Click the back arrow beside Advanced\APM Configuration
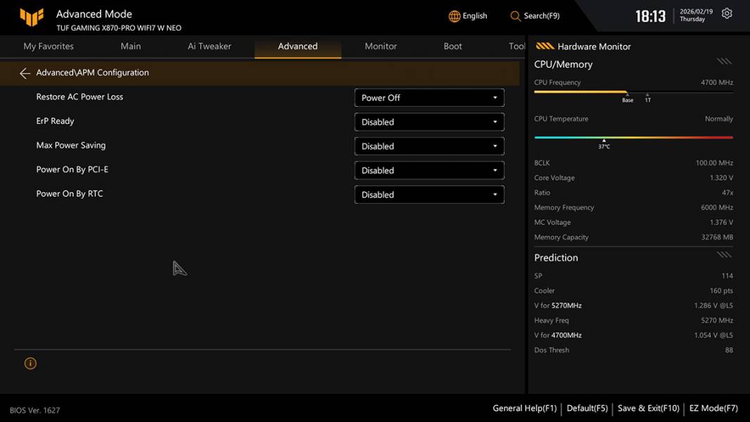The width and height of the screenshot is (750, 422). click(x=25, y=73)
